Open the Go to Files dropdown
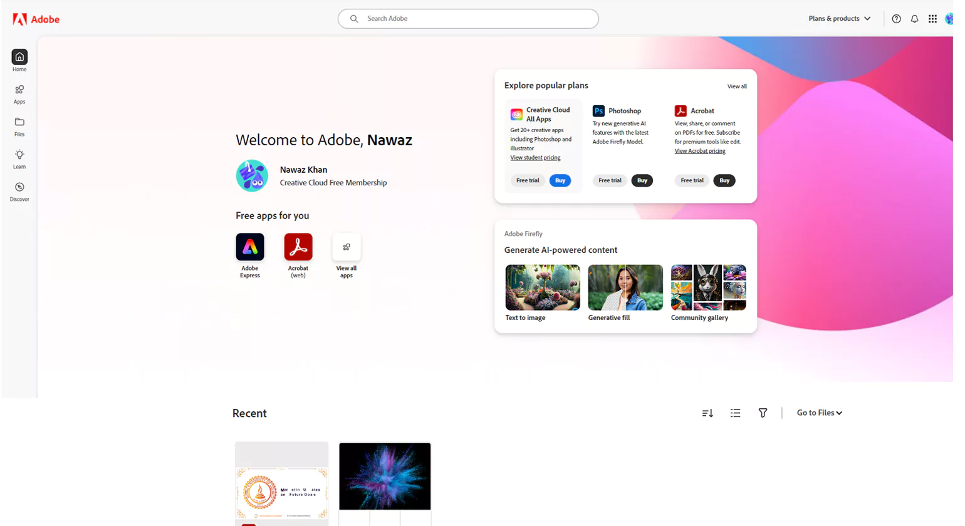The image size is (965, 526). coord(819,413)
